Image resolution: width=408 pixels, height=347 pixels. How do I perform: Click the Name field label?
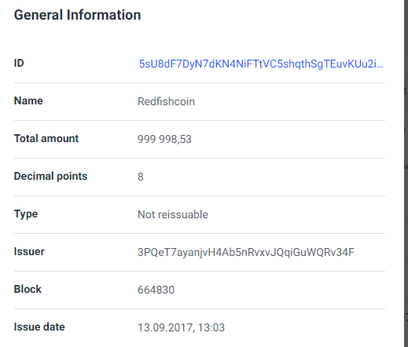pos(28,100)
